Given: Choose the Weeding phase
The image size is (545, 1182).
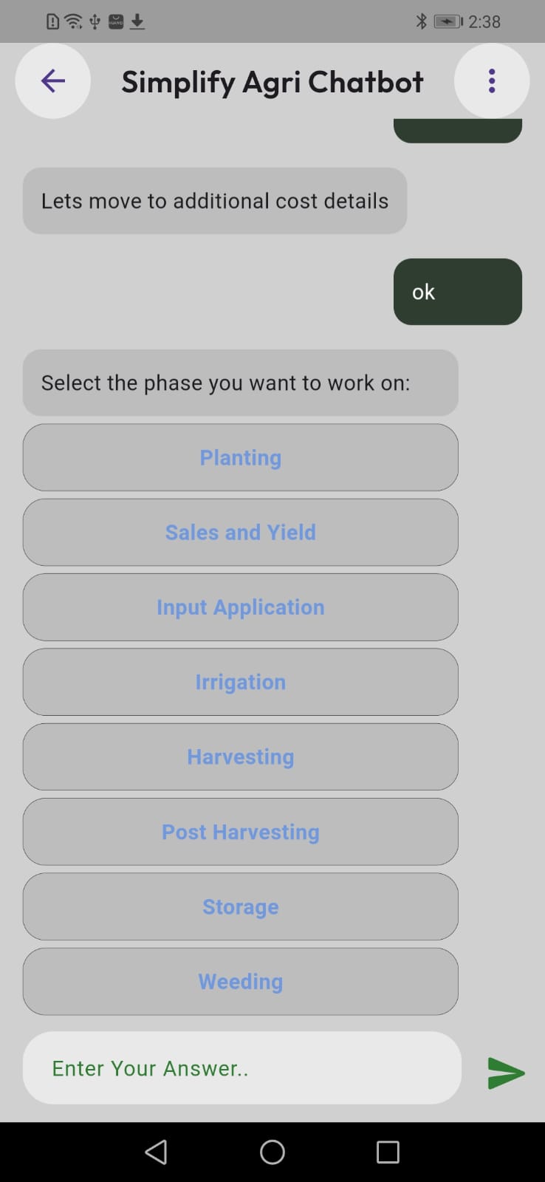Looking at the screenshot, I should click(241, 981).
